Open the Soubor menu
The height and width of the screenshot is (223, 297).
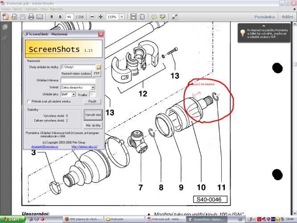pos(5,9)
